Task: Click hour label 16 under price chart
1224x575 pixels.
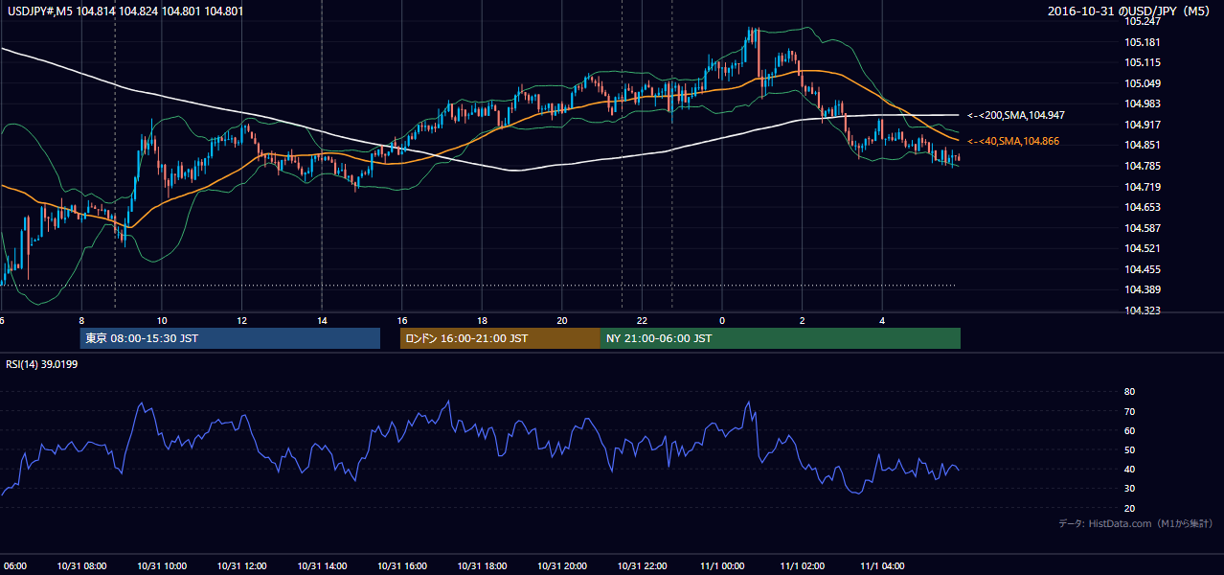Action: pyautogui.click(x=402, y=320)
